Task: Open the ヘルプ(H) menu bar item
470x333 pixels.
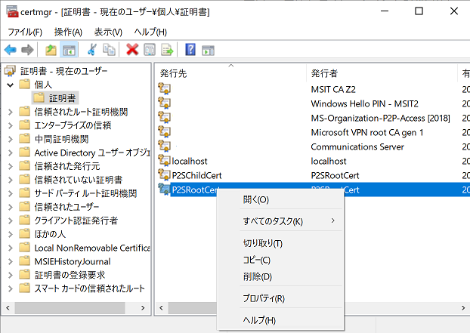Action: click(150, 32)
